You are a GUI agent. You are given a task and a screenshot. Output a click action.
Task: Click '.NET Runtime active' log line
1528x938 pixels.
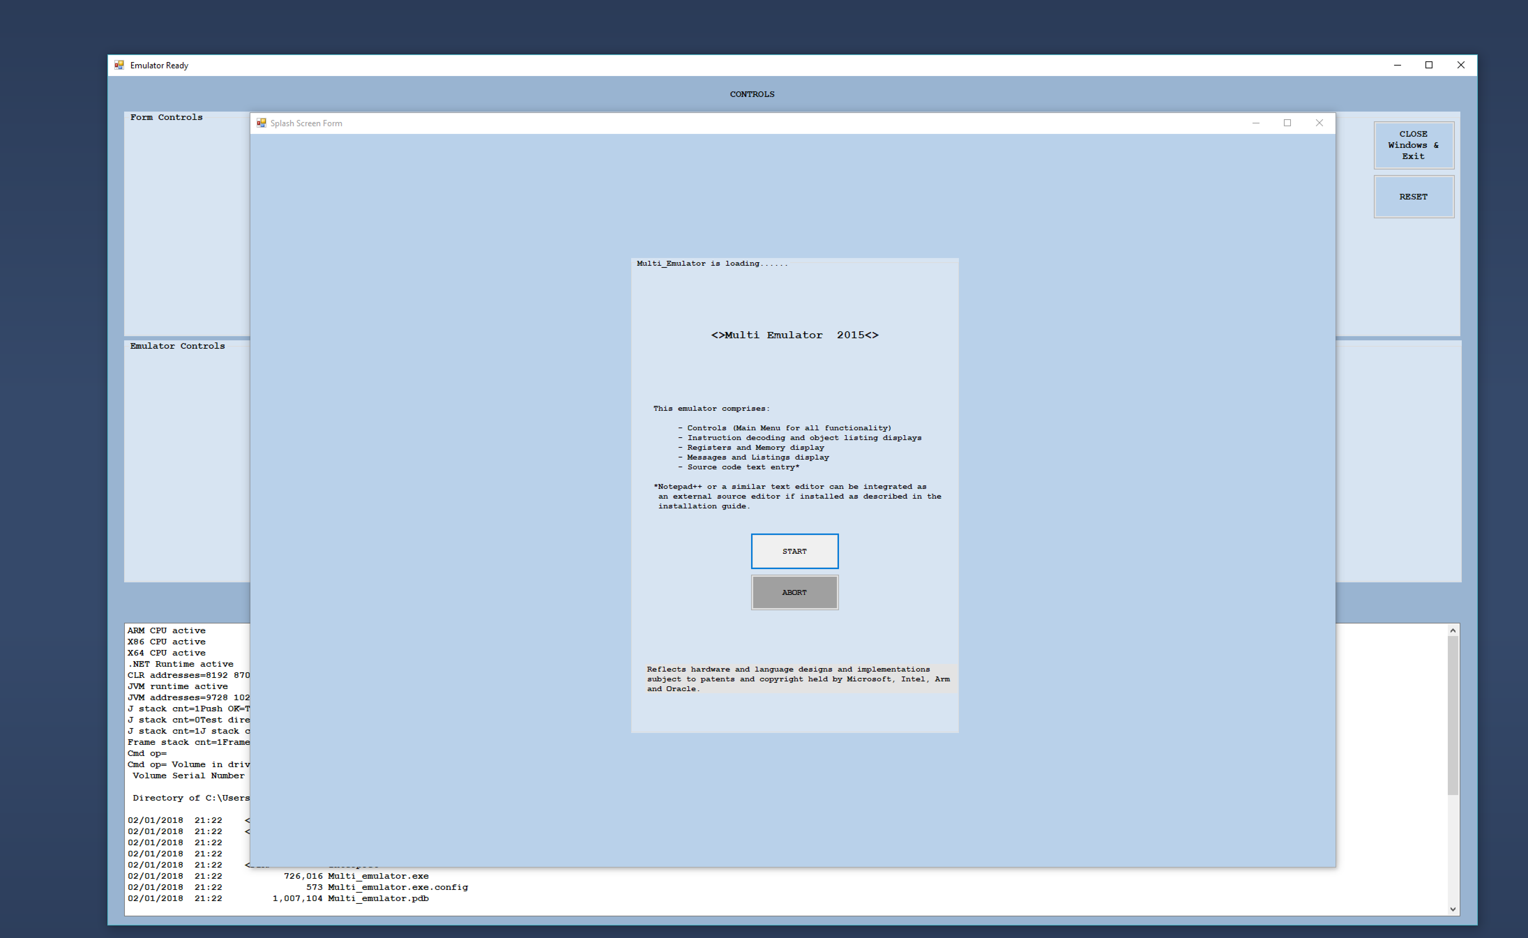tap(181, 664)
